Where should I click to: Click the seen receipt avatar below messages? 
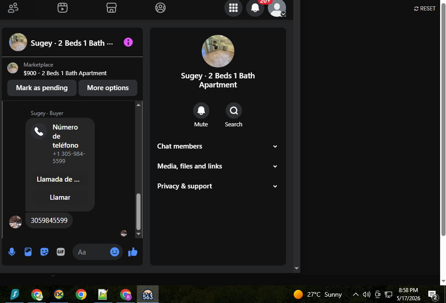[x=124, y=233]
